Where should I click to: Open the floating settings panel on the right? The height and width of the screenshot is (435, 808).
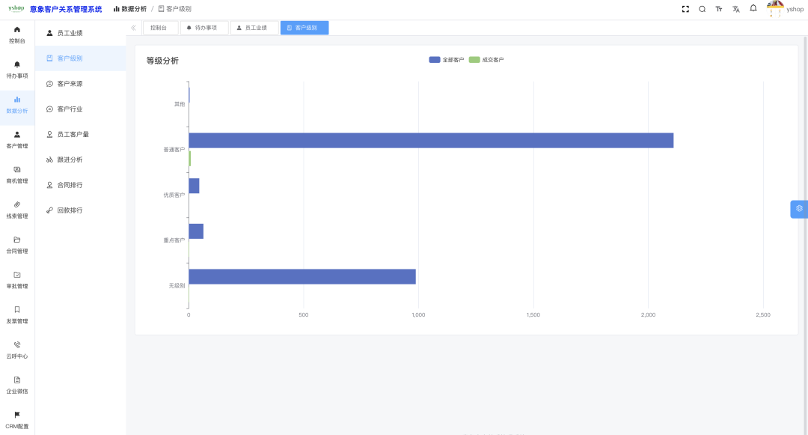[x=799, y=209]
